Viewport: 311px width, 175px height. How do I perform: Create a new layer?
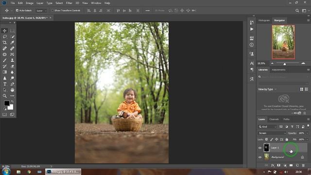tap(297, 165)
